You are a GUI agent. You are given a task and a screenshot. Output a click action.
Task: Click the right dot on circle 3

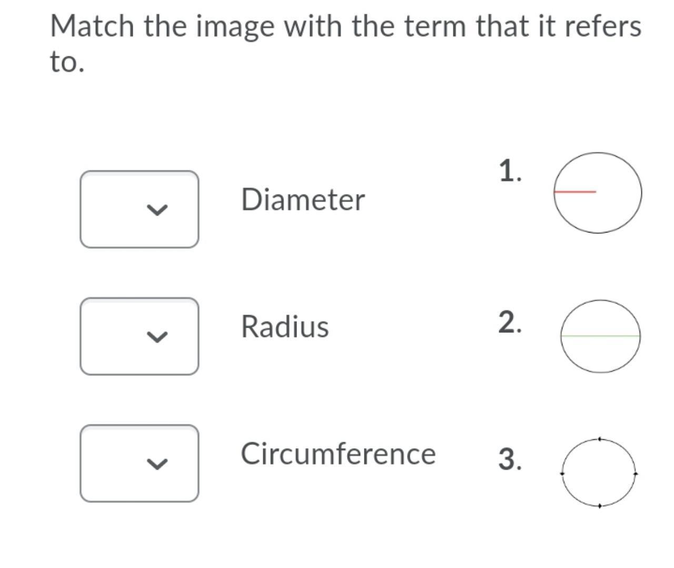pyautogui.click(x=636, y=473)
